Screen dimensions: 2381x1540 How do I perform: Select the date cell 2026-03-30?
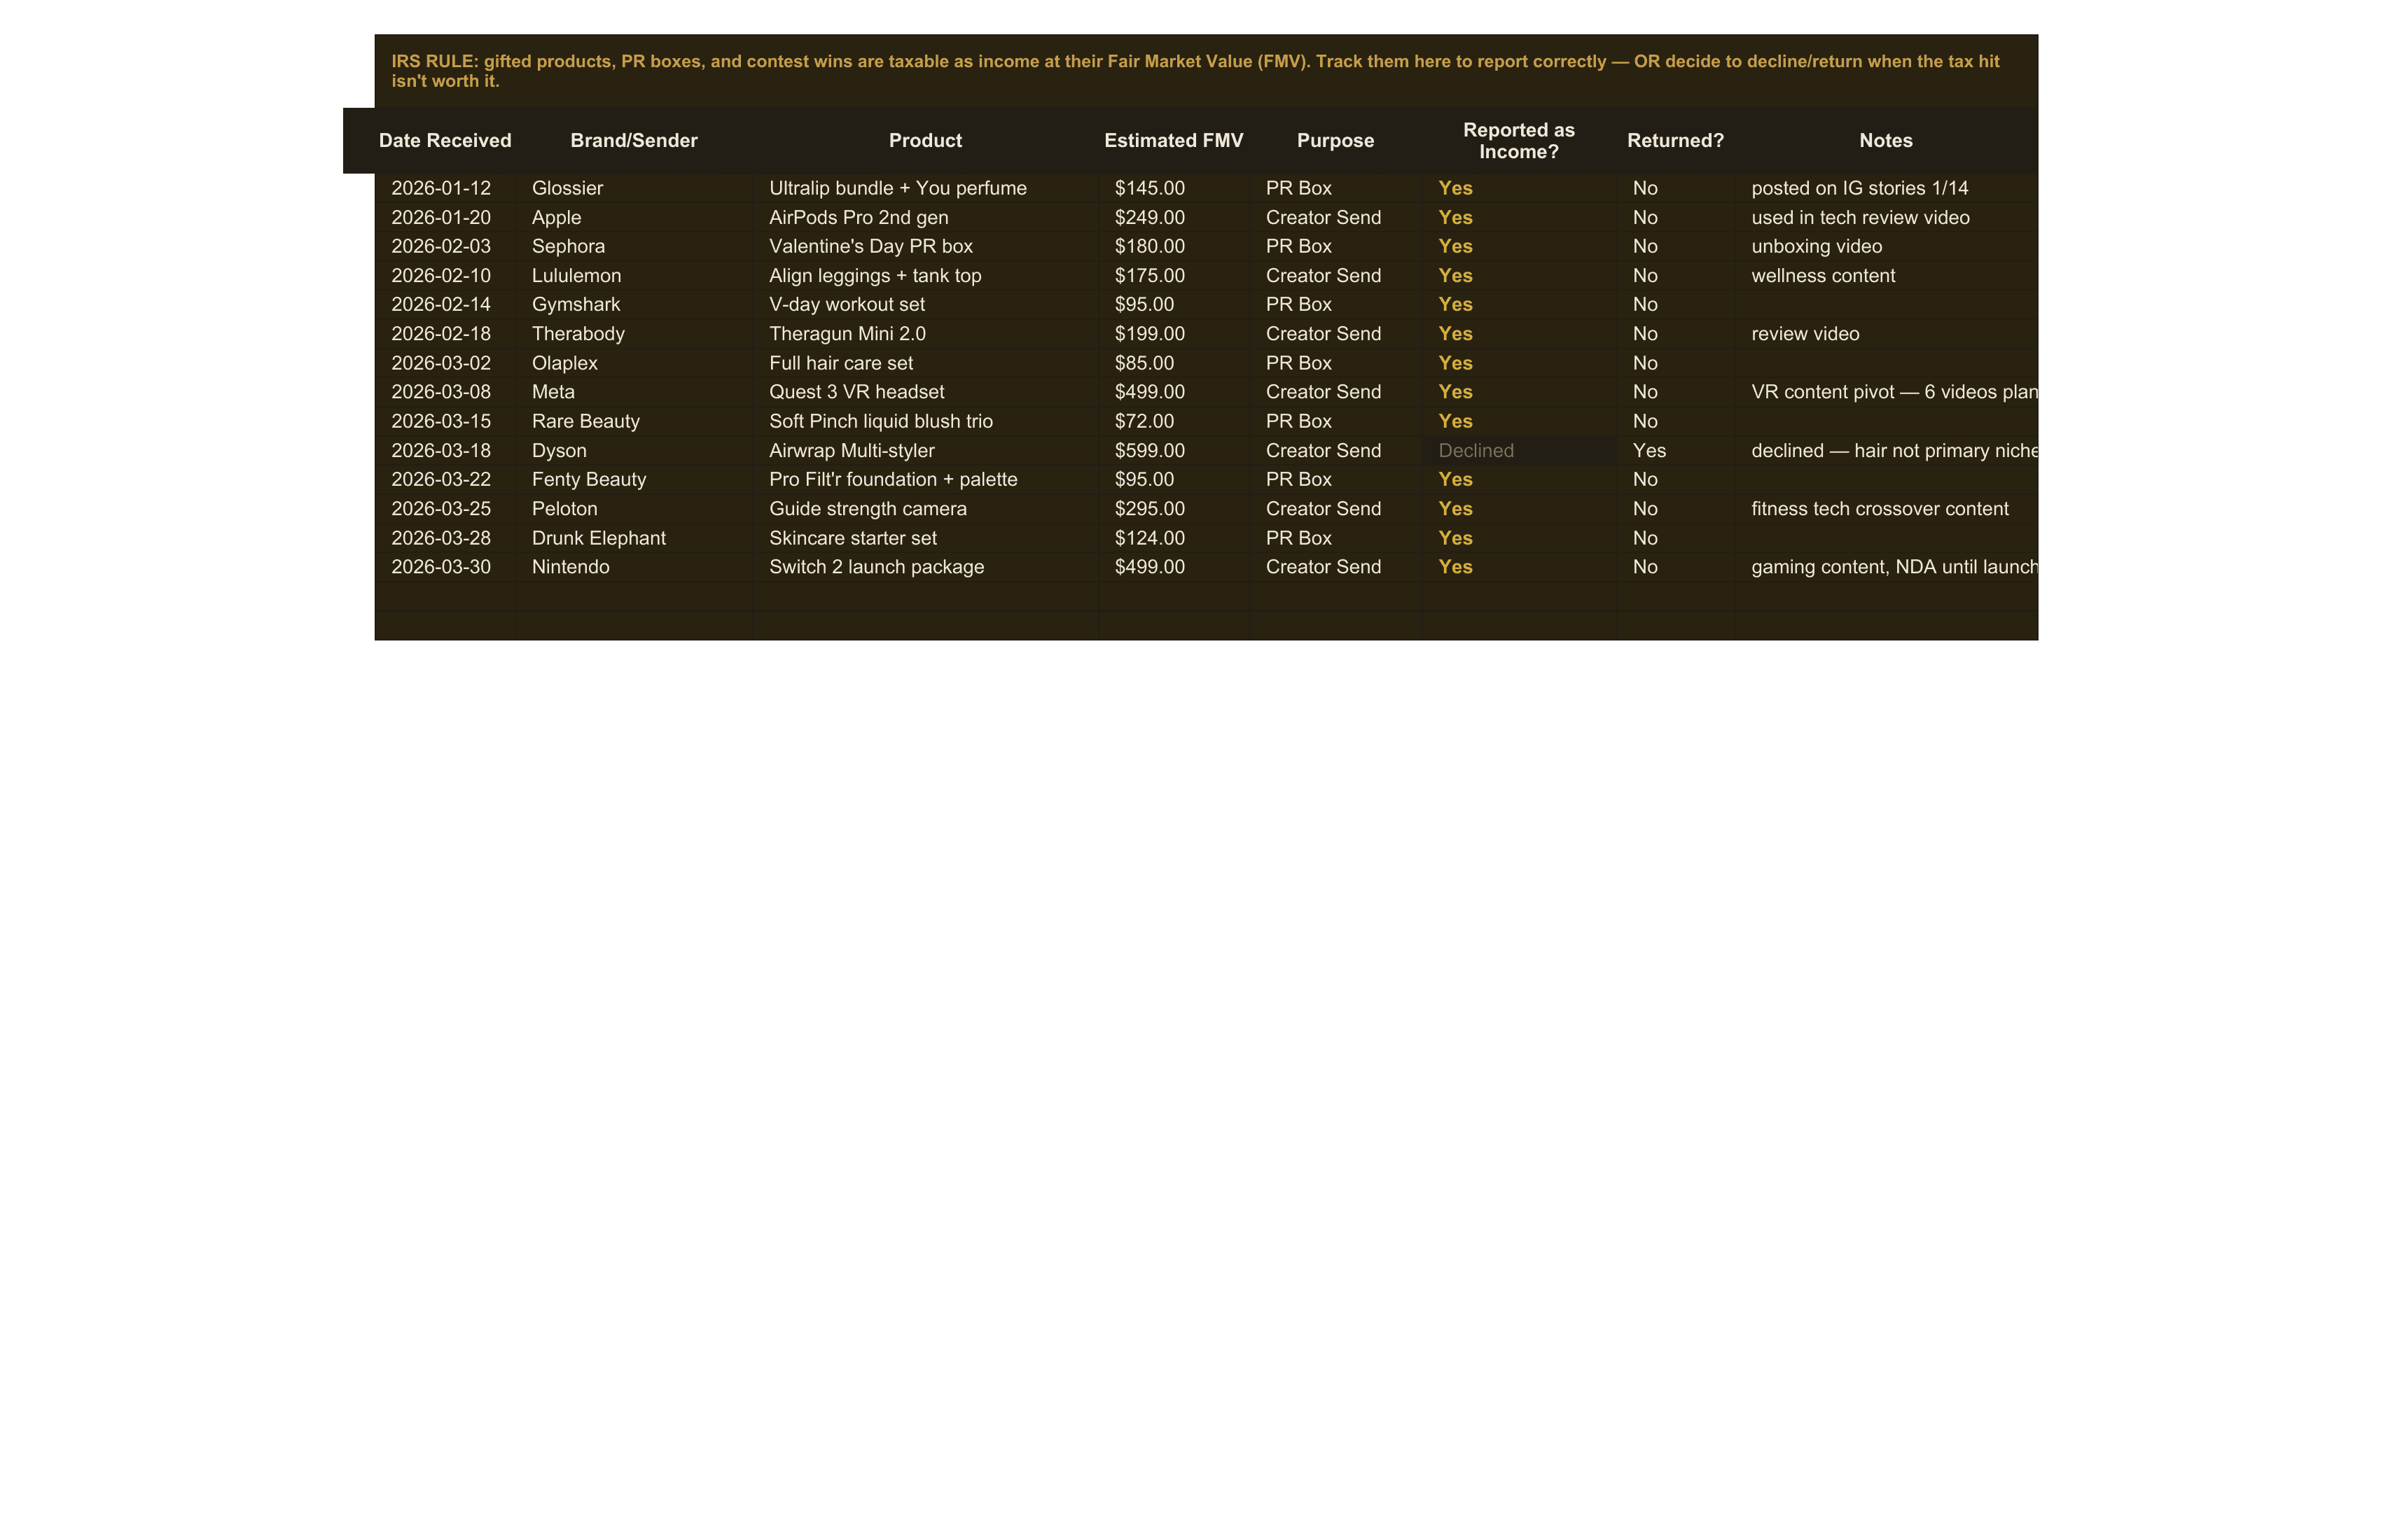[x=444, y=567]
